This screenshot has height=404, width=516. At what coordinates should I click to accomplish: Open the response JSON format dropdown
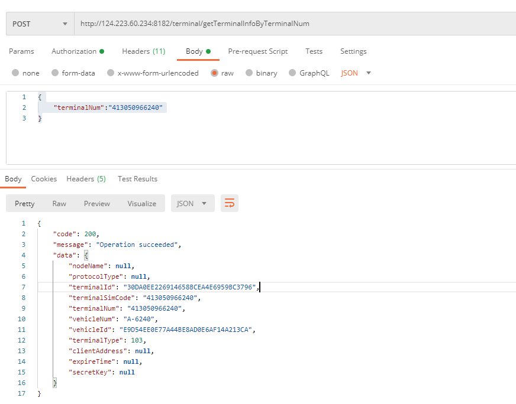click(x=192, y=203)
